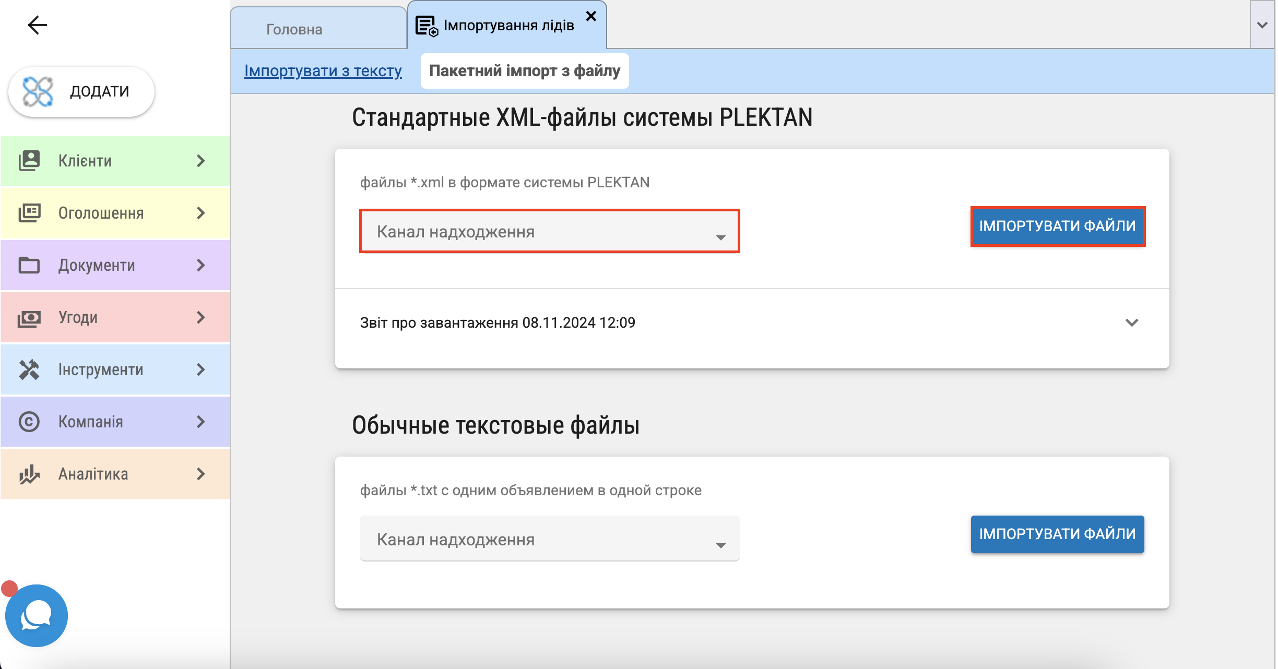Open the Аналітика menu item
1278x669 pixels.
(115, 474)
